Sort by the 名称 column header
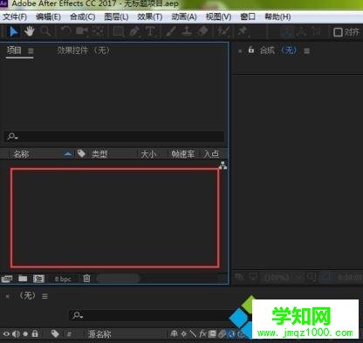363x343 pixels. pyautogui.click(x=21, y=154)
